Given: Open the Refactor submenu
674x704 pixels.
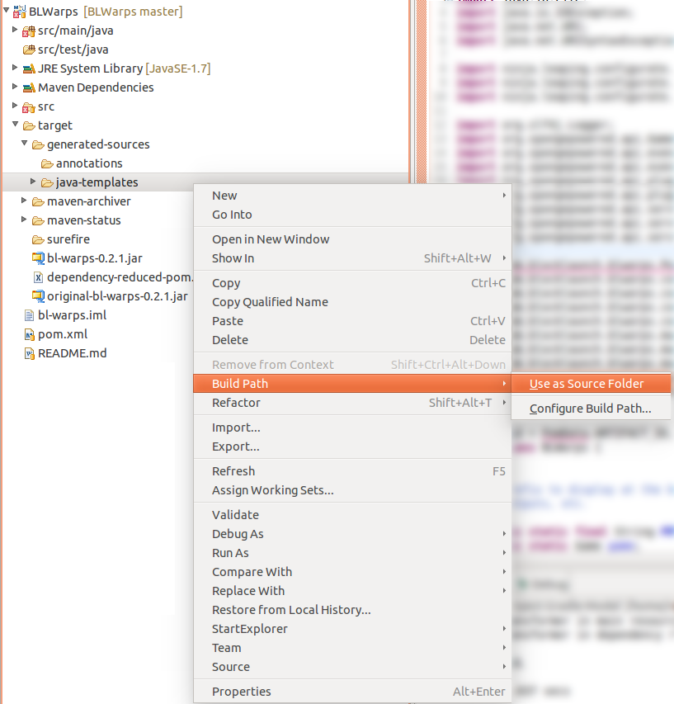Looking at the screenshot, I should click(x=352, y=403).
